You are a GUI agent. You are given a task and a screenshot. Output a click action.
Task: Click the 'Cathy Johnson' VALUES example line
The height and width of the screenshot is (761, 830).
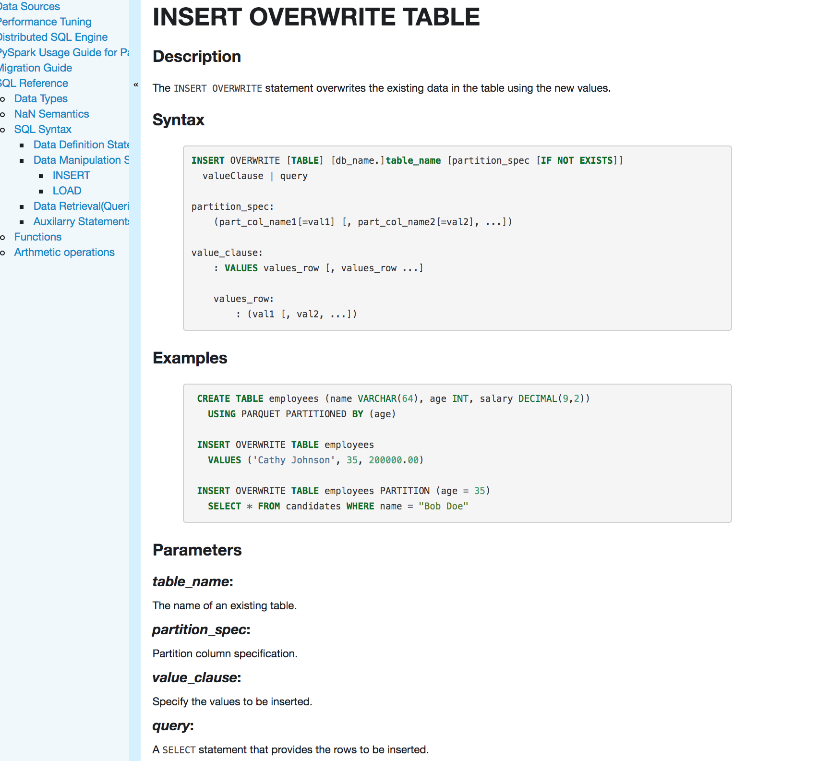pos(315,460)
